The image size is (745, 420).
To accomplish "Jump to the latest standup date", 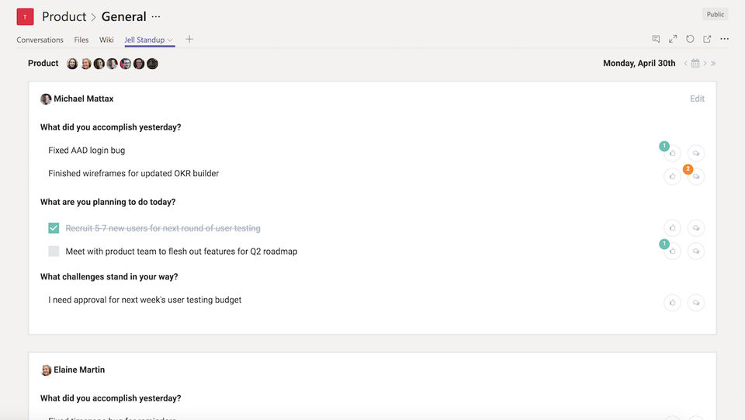I will click(713, 64).
